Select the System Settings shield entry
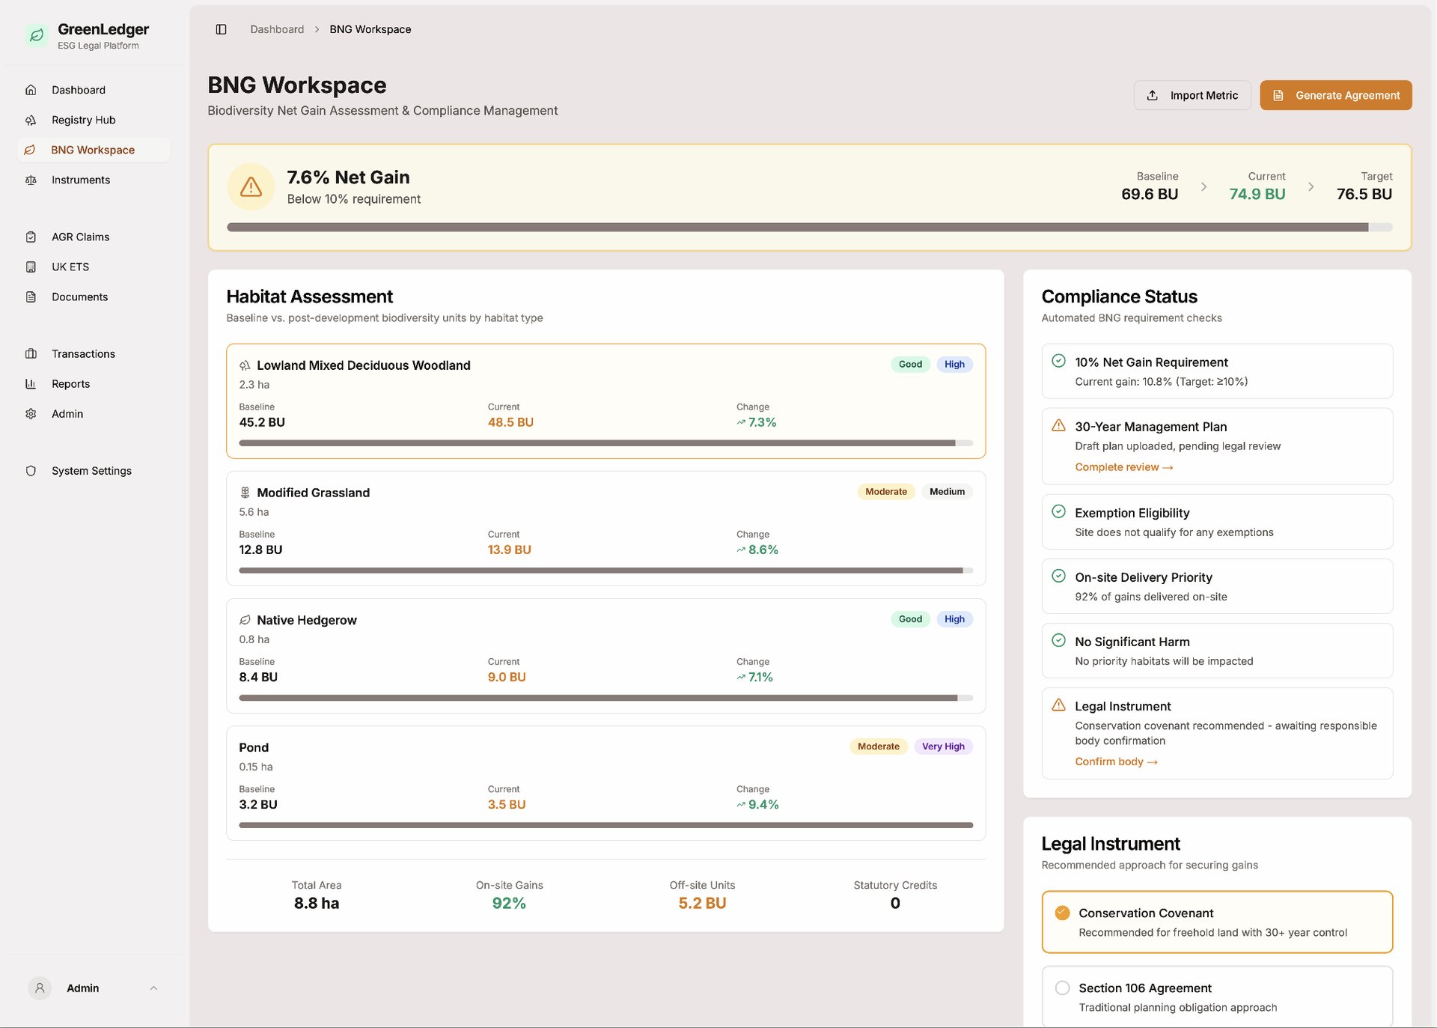Viewport: 1437px width, 1028px height. click(x=31, y=471)
